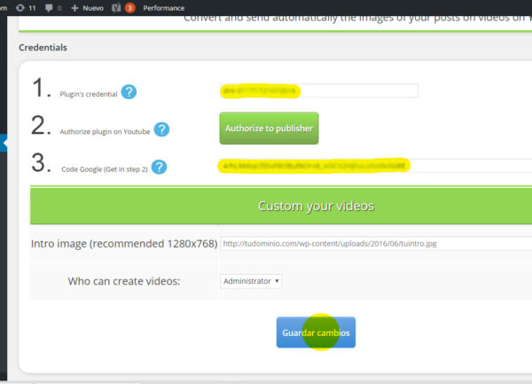Image resolution: width=532 pixels, height=384 pixels.
Task: Open Yoast SEO icon with 3 notifications
Action: [123, 8]
